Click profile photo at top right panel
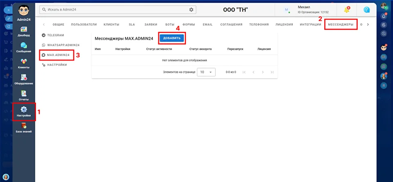This screenshot has height=182, width=393. tap(384, 6)
